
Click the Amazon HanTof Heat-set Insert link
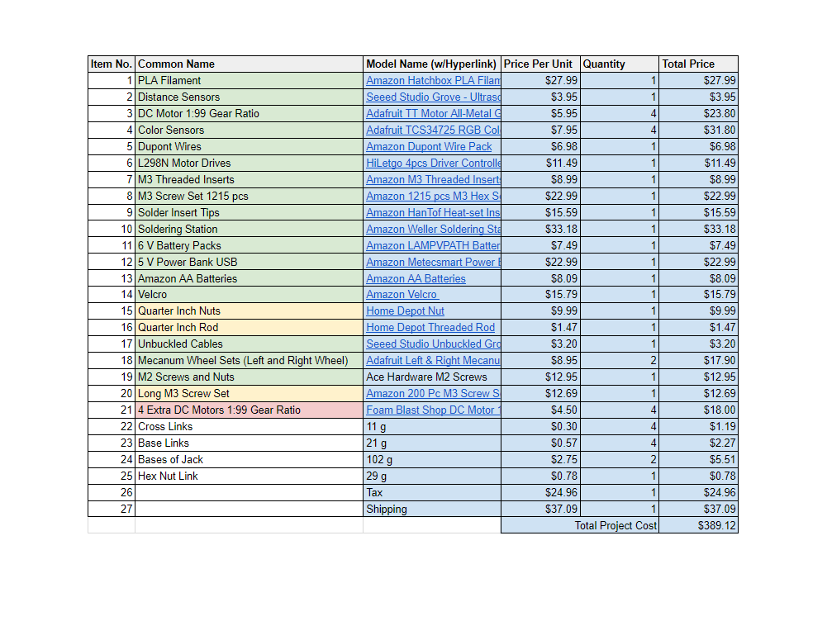click(x=433, y=212)
